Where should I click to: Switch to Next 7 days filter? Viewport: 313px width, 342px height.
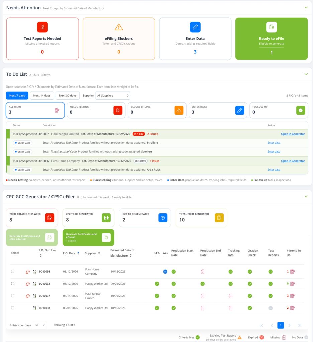17,96
